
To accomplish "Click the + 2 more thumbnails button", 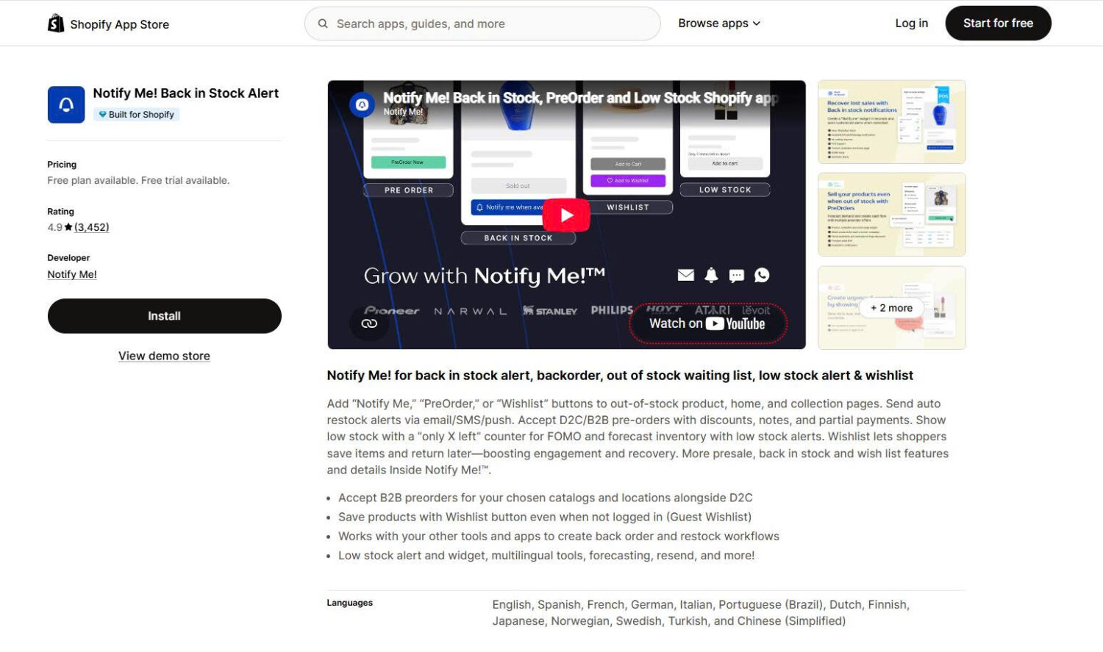I will click(x=891, y=308).
